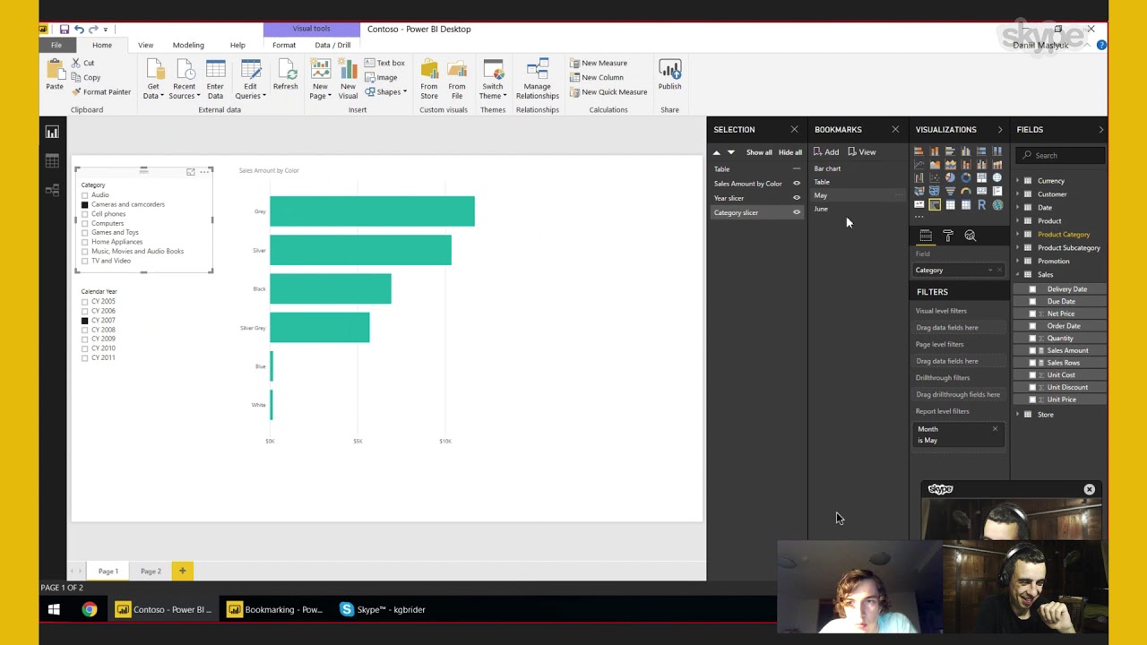Open the Fields well pane icon

point(926,236)
